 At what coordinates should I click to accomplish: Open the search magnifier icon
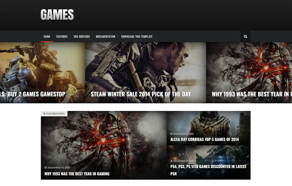coord(245,37)
